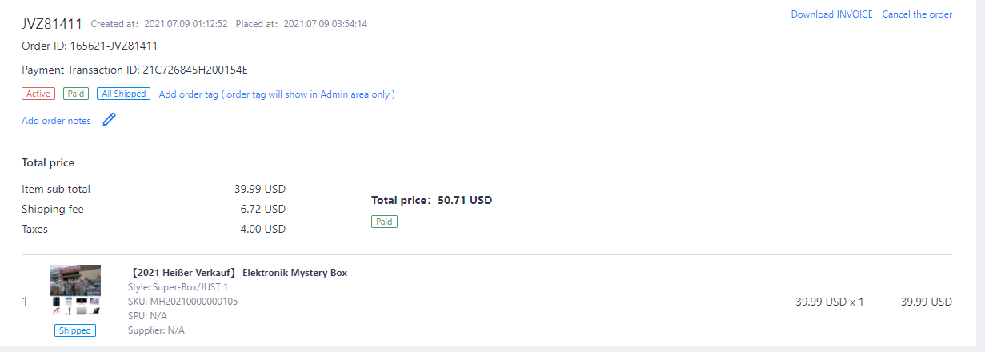This screenshot has width=985, height=352.
Task: Click the SKU MH20210000000105 text
Action: [182, 302]
